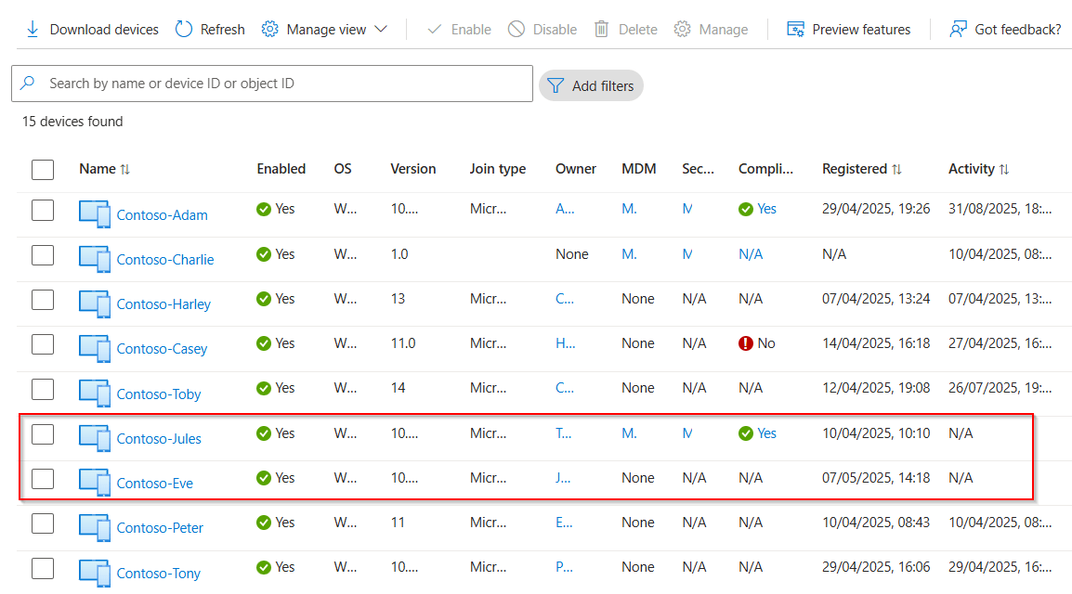The image size is (1072, 594).
Task: Click the Preview features icon
Action: 795,29
